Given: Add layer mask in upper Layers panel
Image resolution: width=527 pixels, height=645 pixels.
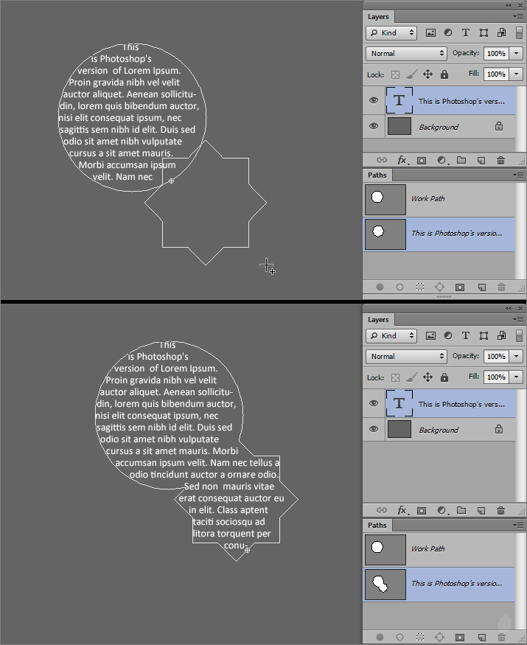Looking at the screenshot, I should pyautogui.click(x=422, y=160).
